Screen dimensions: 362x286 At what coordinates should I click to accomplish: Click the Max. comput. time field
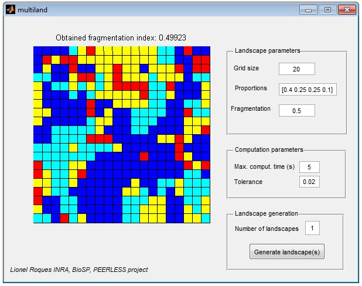(x=309, y=167)
